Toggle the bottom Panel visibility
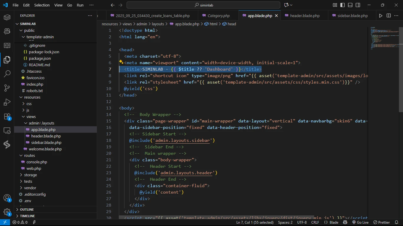Image resolution: width=403 pixels, height=226 pixels. pos(350,5)
